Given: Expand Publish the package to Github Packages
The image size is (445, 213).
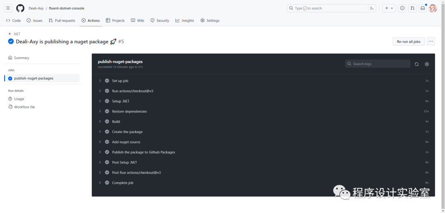Looking at the screenshot, I should pyautogui.click(x=100, y=152).
